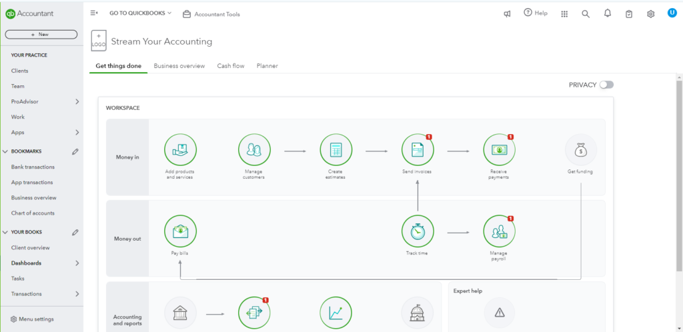Switch to the Business overview tab
This screenshot has height=332, width=683.
179,66
